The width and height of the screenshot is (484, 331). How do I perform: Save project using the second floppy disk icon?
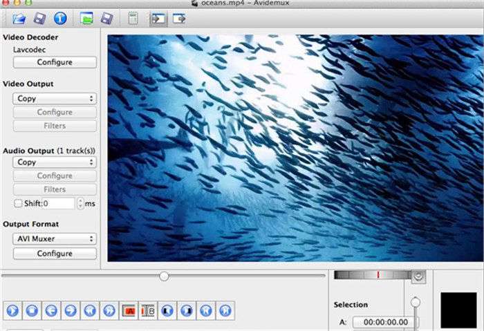106,19
